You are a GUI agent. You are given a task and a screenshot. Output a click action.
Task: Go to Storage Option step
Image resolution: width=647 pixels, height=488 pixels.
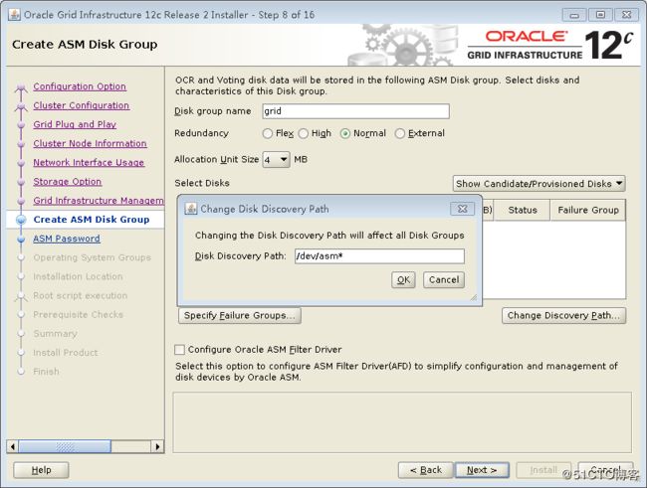[68, 181]
